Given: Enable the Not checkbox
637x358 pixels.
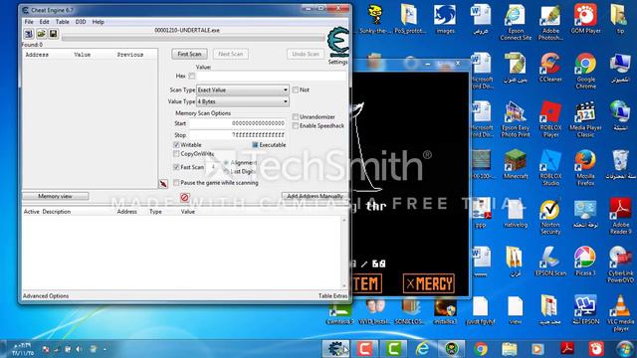Looking at the screenshot, I should [x=296, y=89].
